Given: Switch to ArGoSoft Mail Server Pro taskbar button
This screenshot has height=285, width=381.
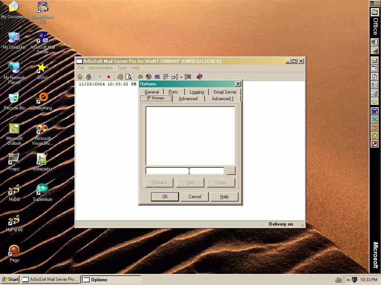Looking at the screenshot, I should 51,279.
